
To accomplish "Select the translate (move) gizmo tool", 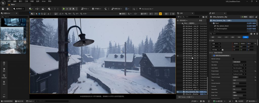I will 39,14.
